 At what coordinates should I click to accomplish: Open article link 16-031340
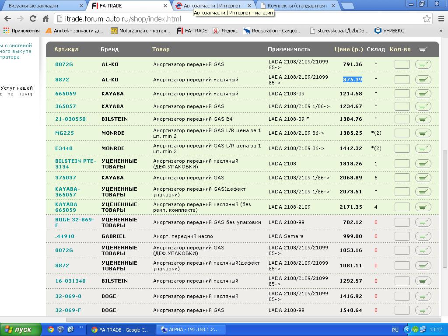[70, 281]
